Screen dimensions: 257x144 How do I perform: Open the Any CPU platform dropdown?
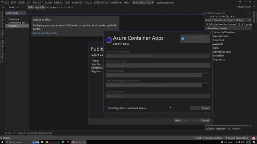coord(40,7)
